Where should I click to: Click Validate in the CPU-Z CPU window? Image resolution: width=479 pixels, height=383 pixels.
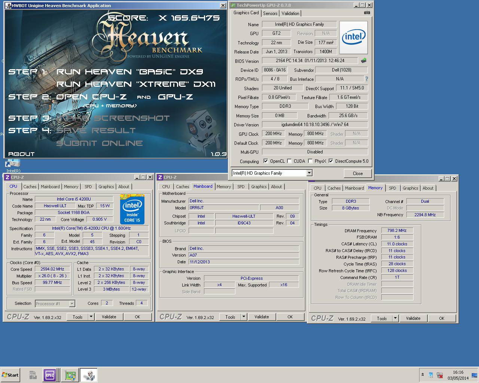pos(109,317)
